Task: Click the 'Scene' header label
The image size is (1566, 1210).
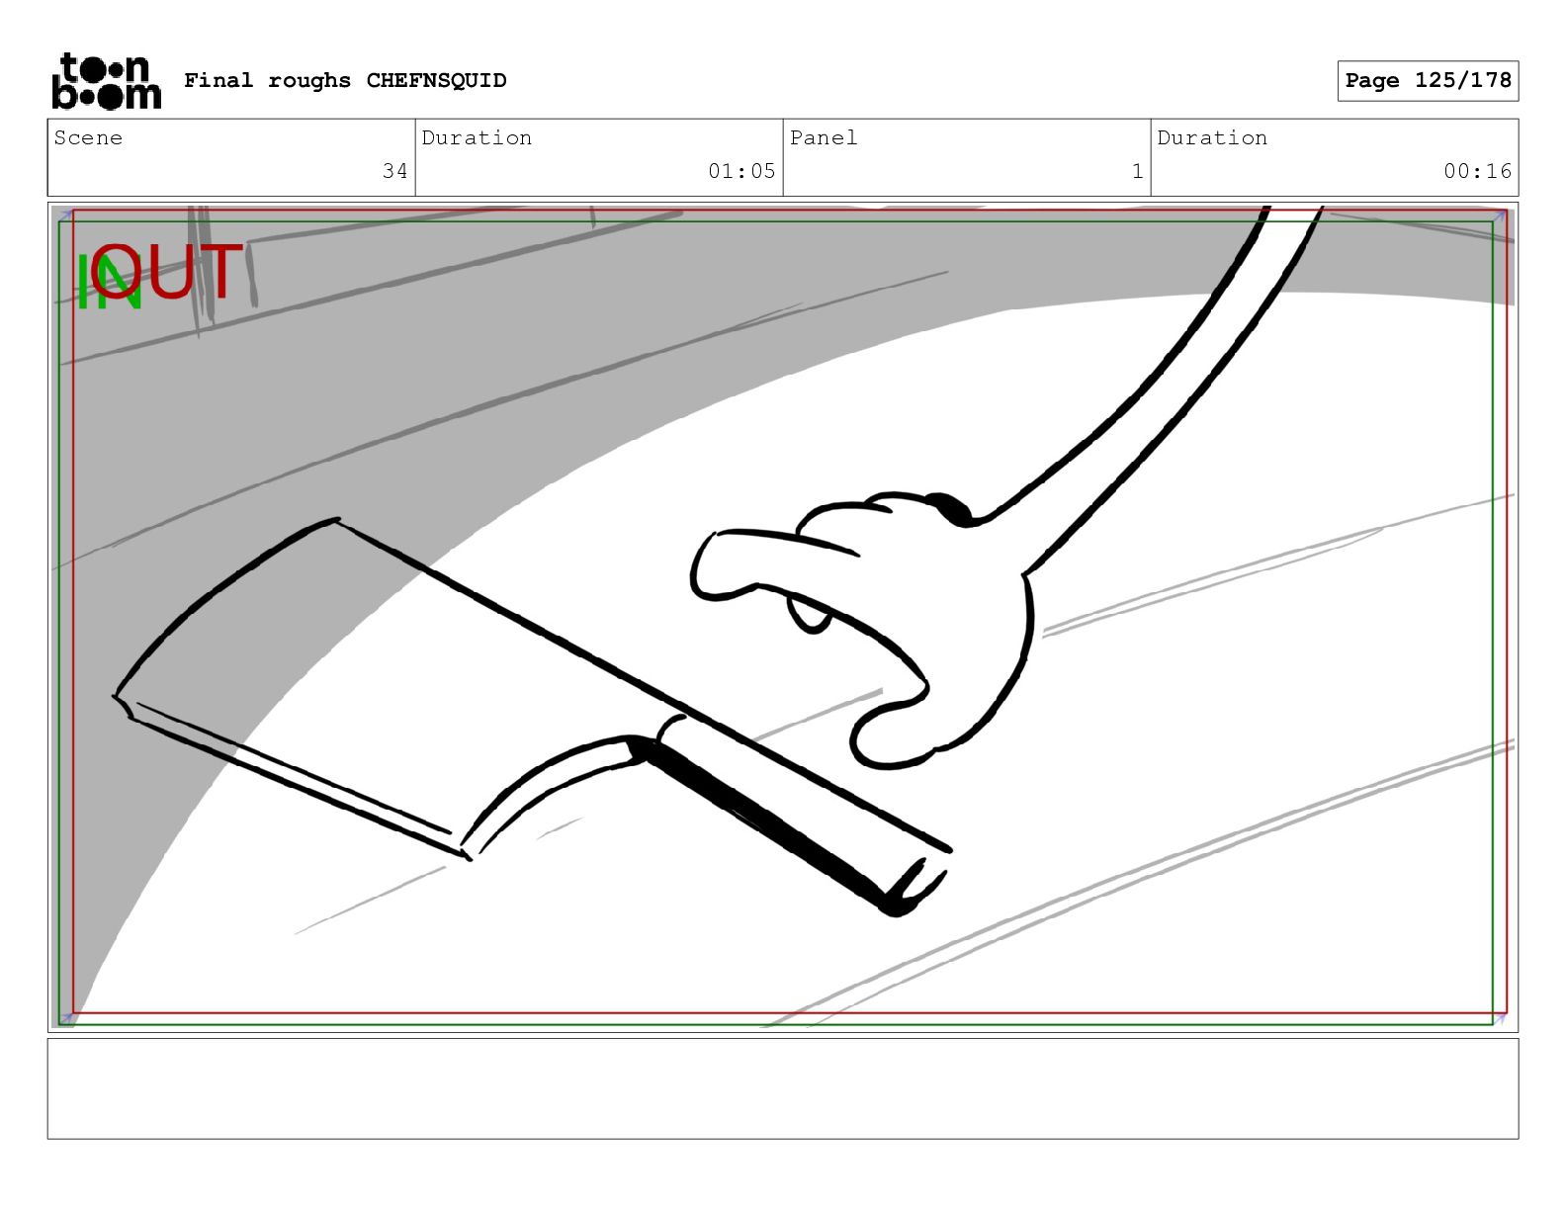Action: 88,137
